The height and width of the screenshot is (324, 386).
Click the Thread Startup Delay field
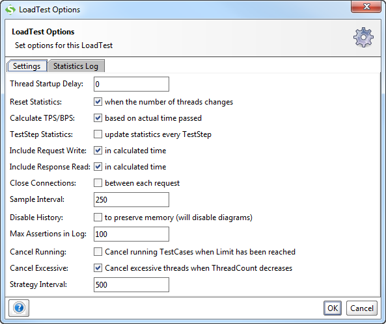click(x=131, y=84)
